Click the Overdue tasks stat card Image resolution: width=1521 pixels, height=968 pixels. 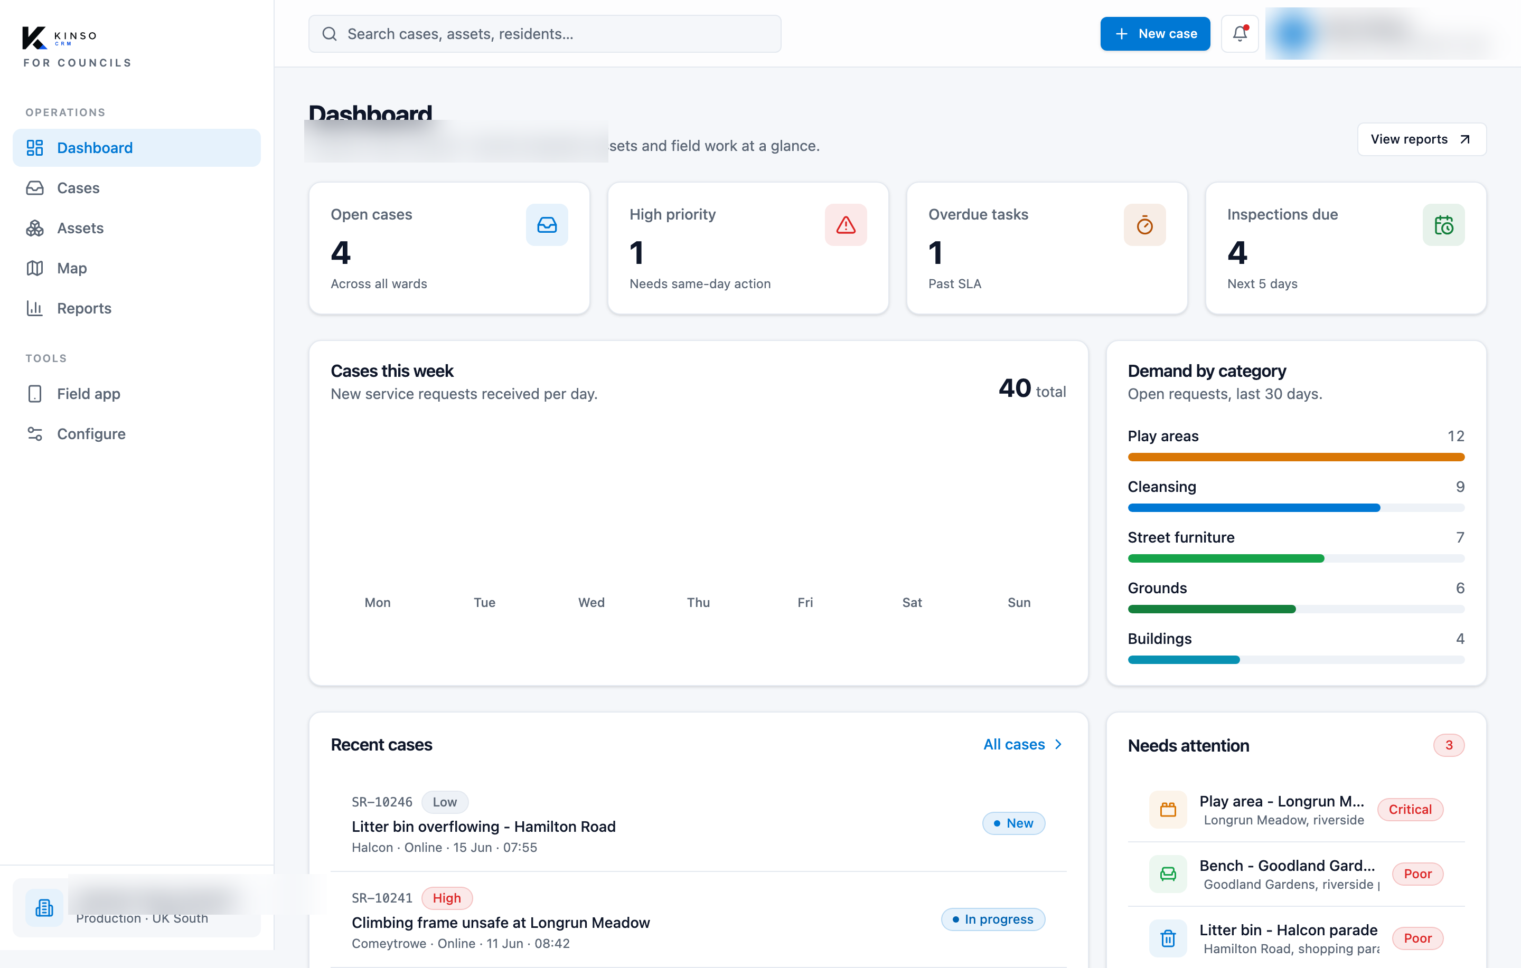coord(1047,248)
